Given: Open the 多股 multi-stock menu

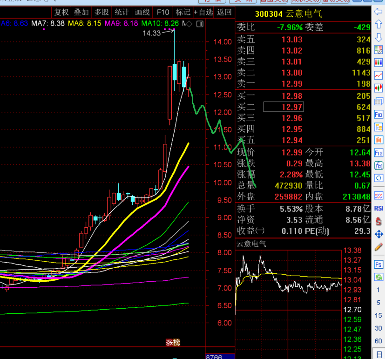Looking at the screenshot, I should pyautogui.click(x=101, y=12).
